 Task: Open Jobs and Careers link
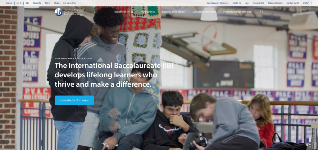pos(275,3)
